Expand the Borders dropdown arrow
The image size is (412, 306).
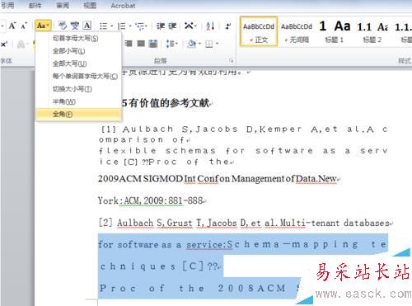[x=217, y=44]
